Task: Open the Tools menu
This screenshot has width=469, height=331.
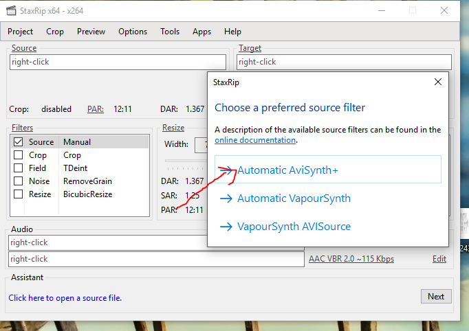Action: pyautogui.click(x=170, y=32)
